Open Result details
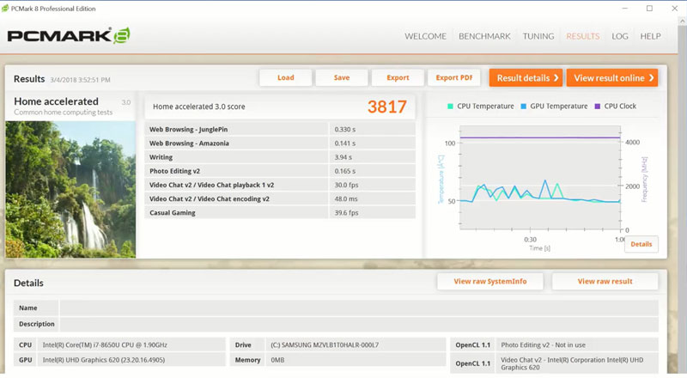Image resolution: width=687 pixels, height=378 pixels. tap(526, 77)
